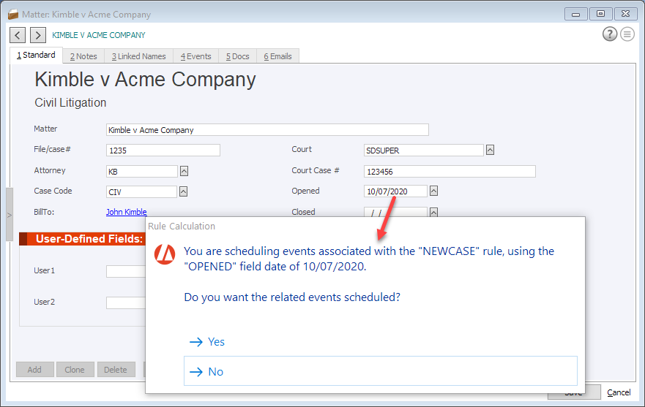Open the Court lookup dropdown
Screen dimensions: 645x407
tap(491, 150)
